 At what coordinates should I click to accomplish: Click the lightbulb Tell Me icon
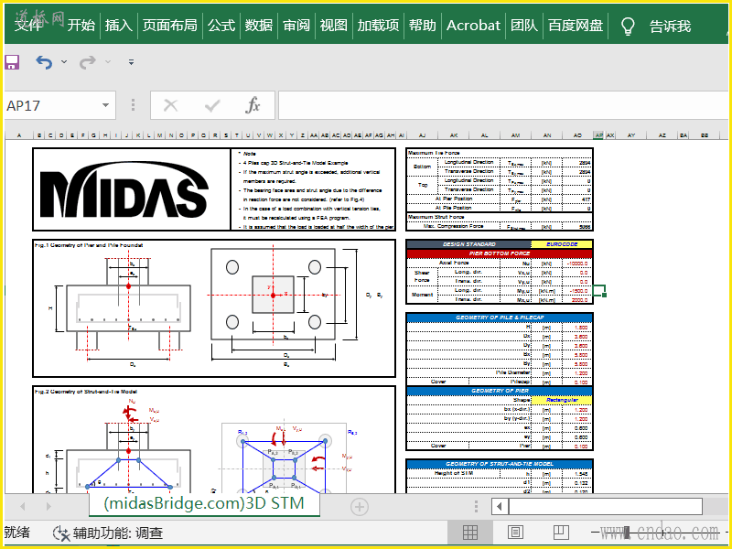pos(628,27)
